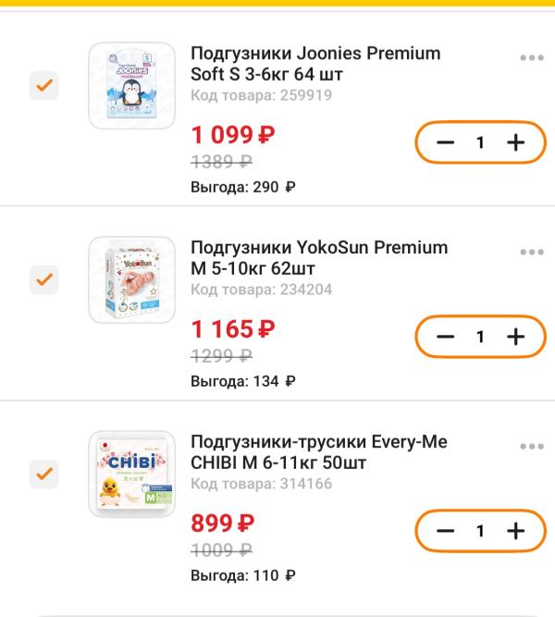Open more options for Joonies Premium Soft
Viewport: 555px width, 617px height.
[531, 58]
